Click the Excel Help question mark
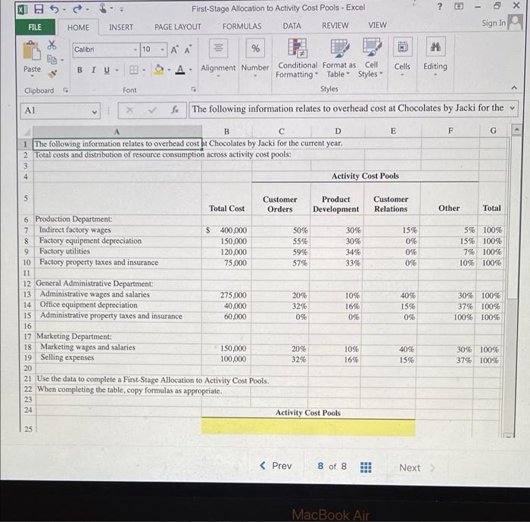The image size is (530, 522). coord(440,6)
